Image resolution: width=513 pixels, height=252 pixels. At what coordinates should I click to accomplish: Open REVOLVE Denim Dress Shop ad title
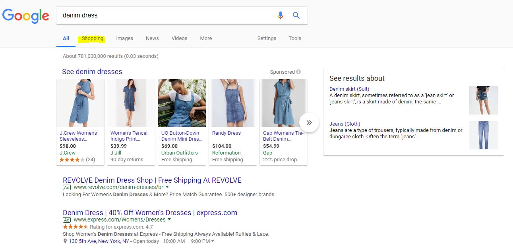(152, 180)
